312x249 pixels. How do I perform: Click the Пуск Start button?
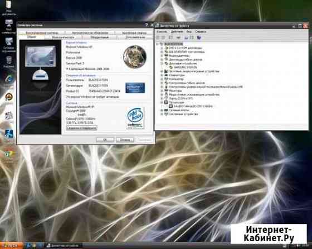pyautogui.click(x=11, y=246)
